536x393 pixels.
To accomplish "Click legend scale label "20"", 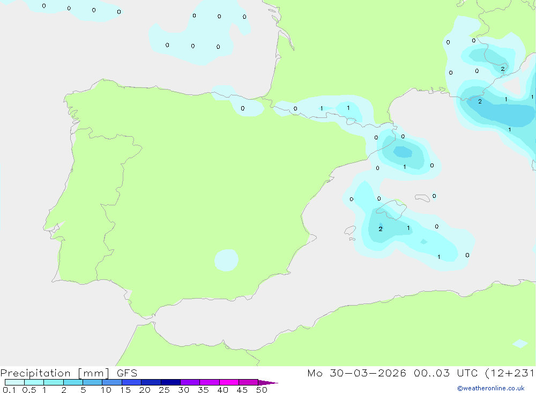I will pos(145,390).
